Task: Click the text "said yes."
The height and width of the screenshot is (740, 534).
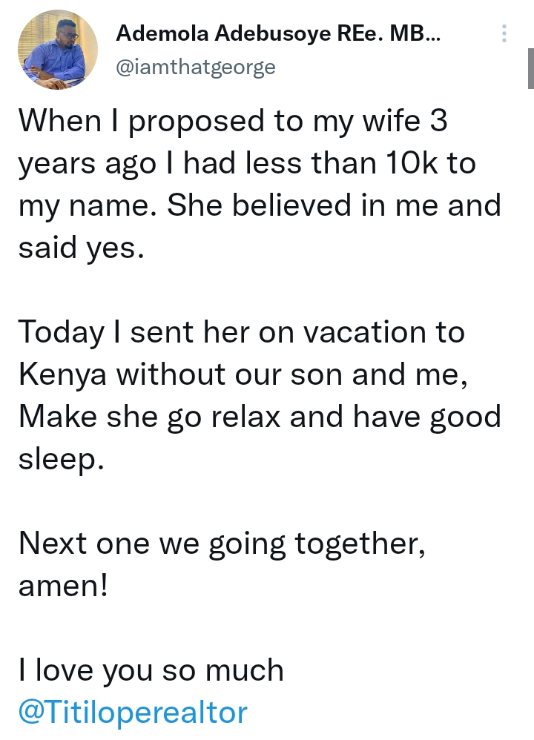Action: [x=80, y=248]
